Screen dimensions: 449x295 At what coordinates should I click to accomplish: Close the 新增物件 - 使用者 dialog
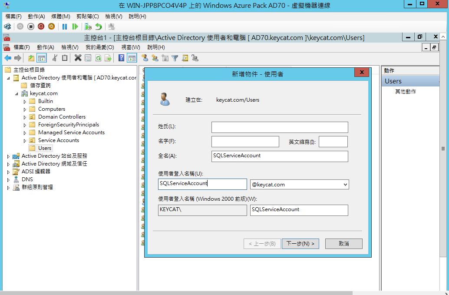362,72
